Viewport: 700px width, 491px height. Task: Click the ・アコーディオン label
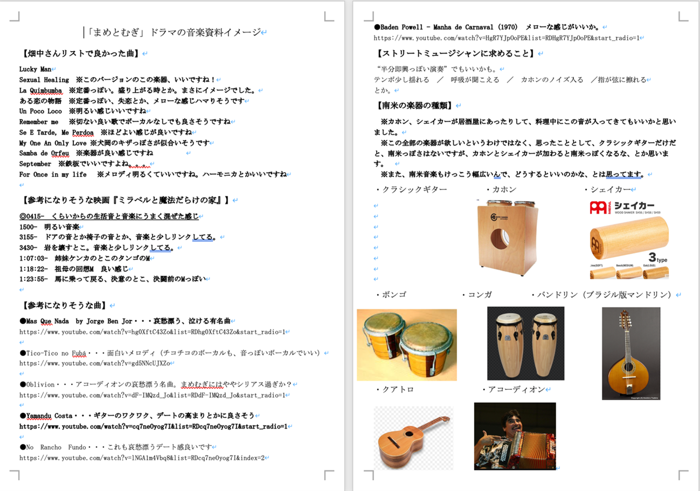coord(513,389)
